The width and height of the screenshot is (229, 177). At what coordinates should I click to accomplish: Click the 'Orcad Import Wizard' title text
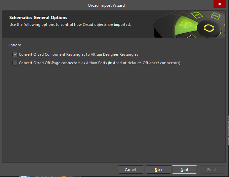pos(106,5)
